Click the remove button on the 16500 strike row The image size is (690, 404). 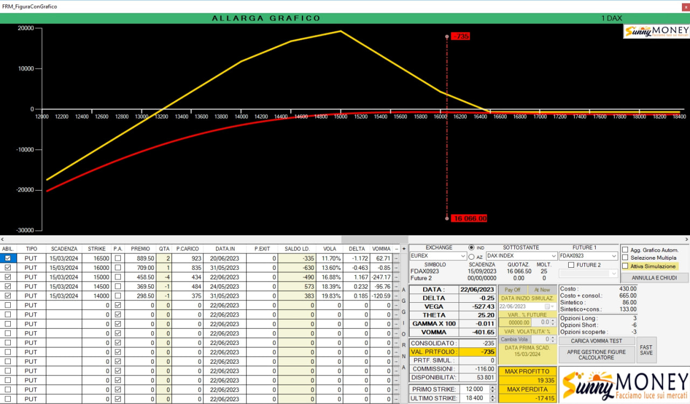tap(396, 259)
